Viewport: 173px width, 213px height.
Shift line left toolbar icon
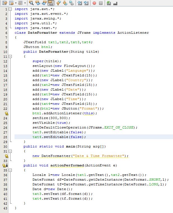(x=80, y=3)
